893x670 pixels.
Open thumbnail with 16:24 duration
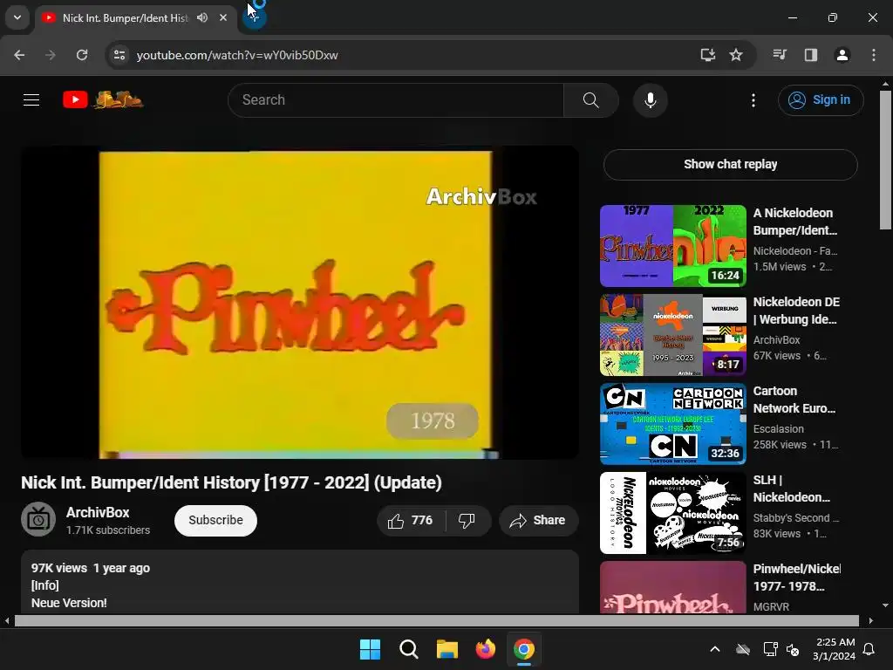(x=672, y=246)
